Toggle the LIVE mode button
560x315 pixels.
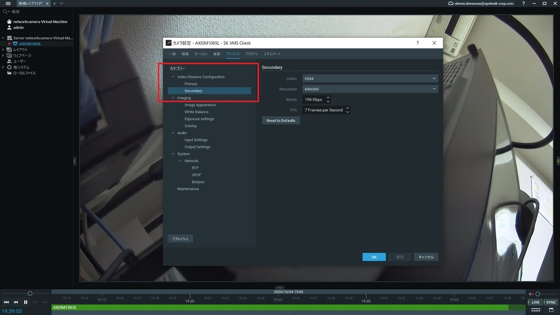point(535,302)
